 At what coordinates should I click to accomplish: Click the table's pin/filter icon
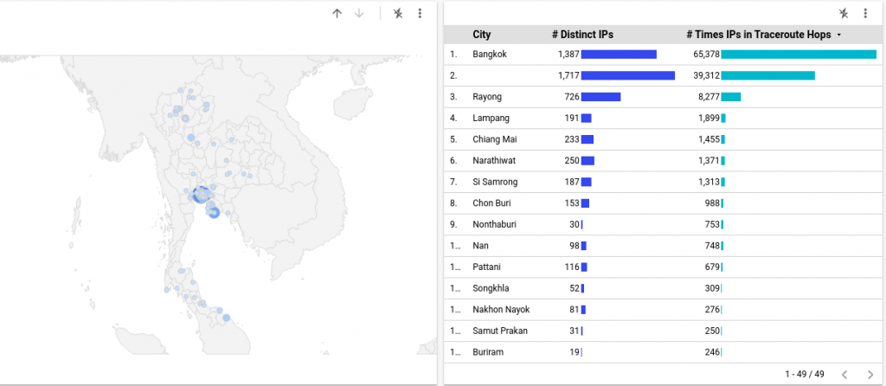click(x=844, y=14)
